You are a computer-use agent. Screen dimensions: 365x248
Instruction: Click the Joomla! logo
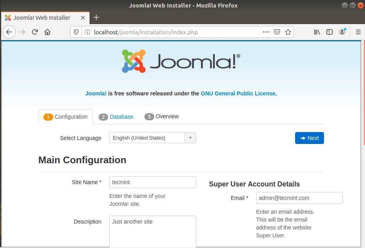(181, 62)
